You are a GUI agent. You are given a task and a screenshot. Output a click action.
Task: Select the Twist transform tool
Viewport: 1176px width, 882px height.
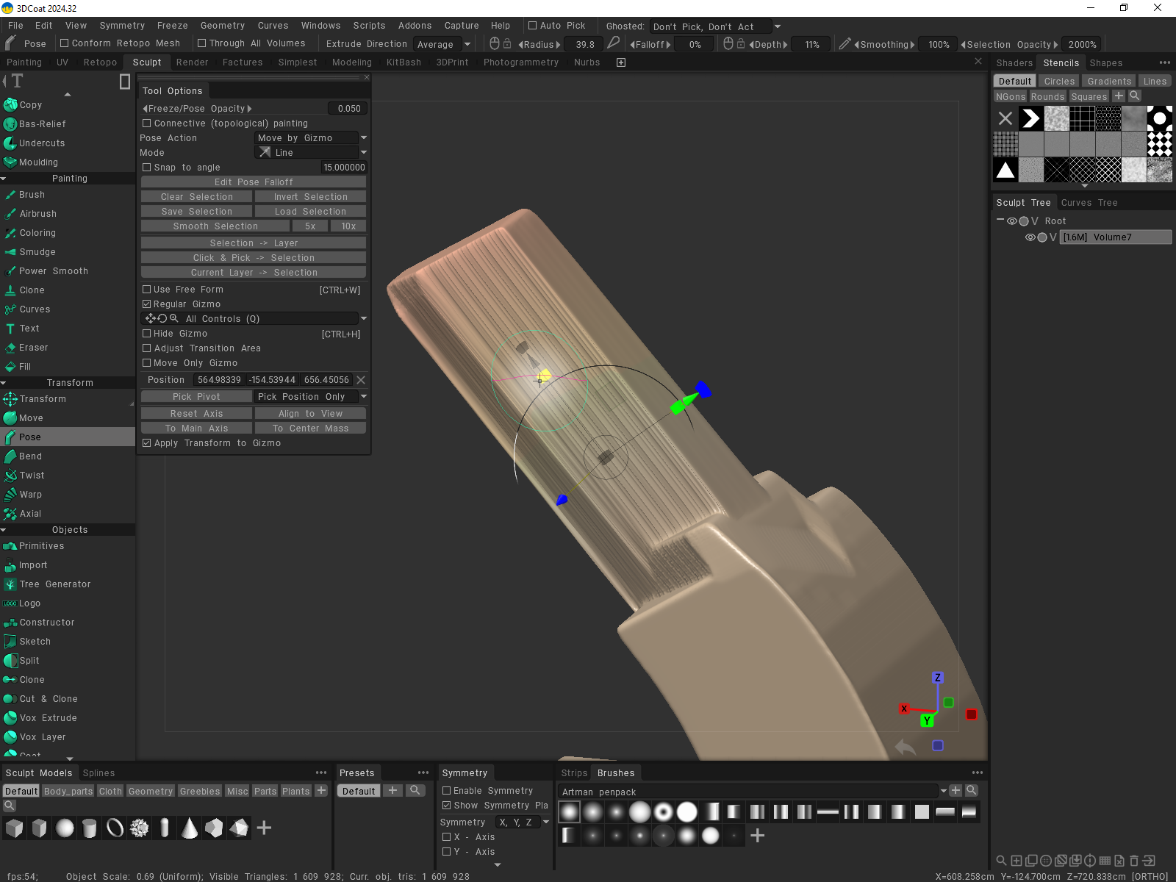tap(32, 476)
